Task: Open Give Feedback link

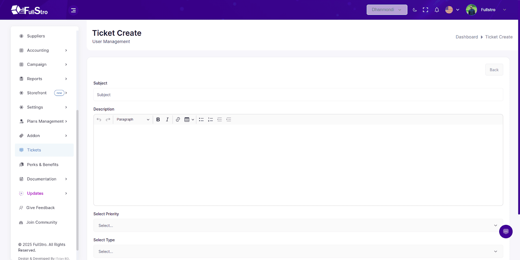Action: click(40, 208)
